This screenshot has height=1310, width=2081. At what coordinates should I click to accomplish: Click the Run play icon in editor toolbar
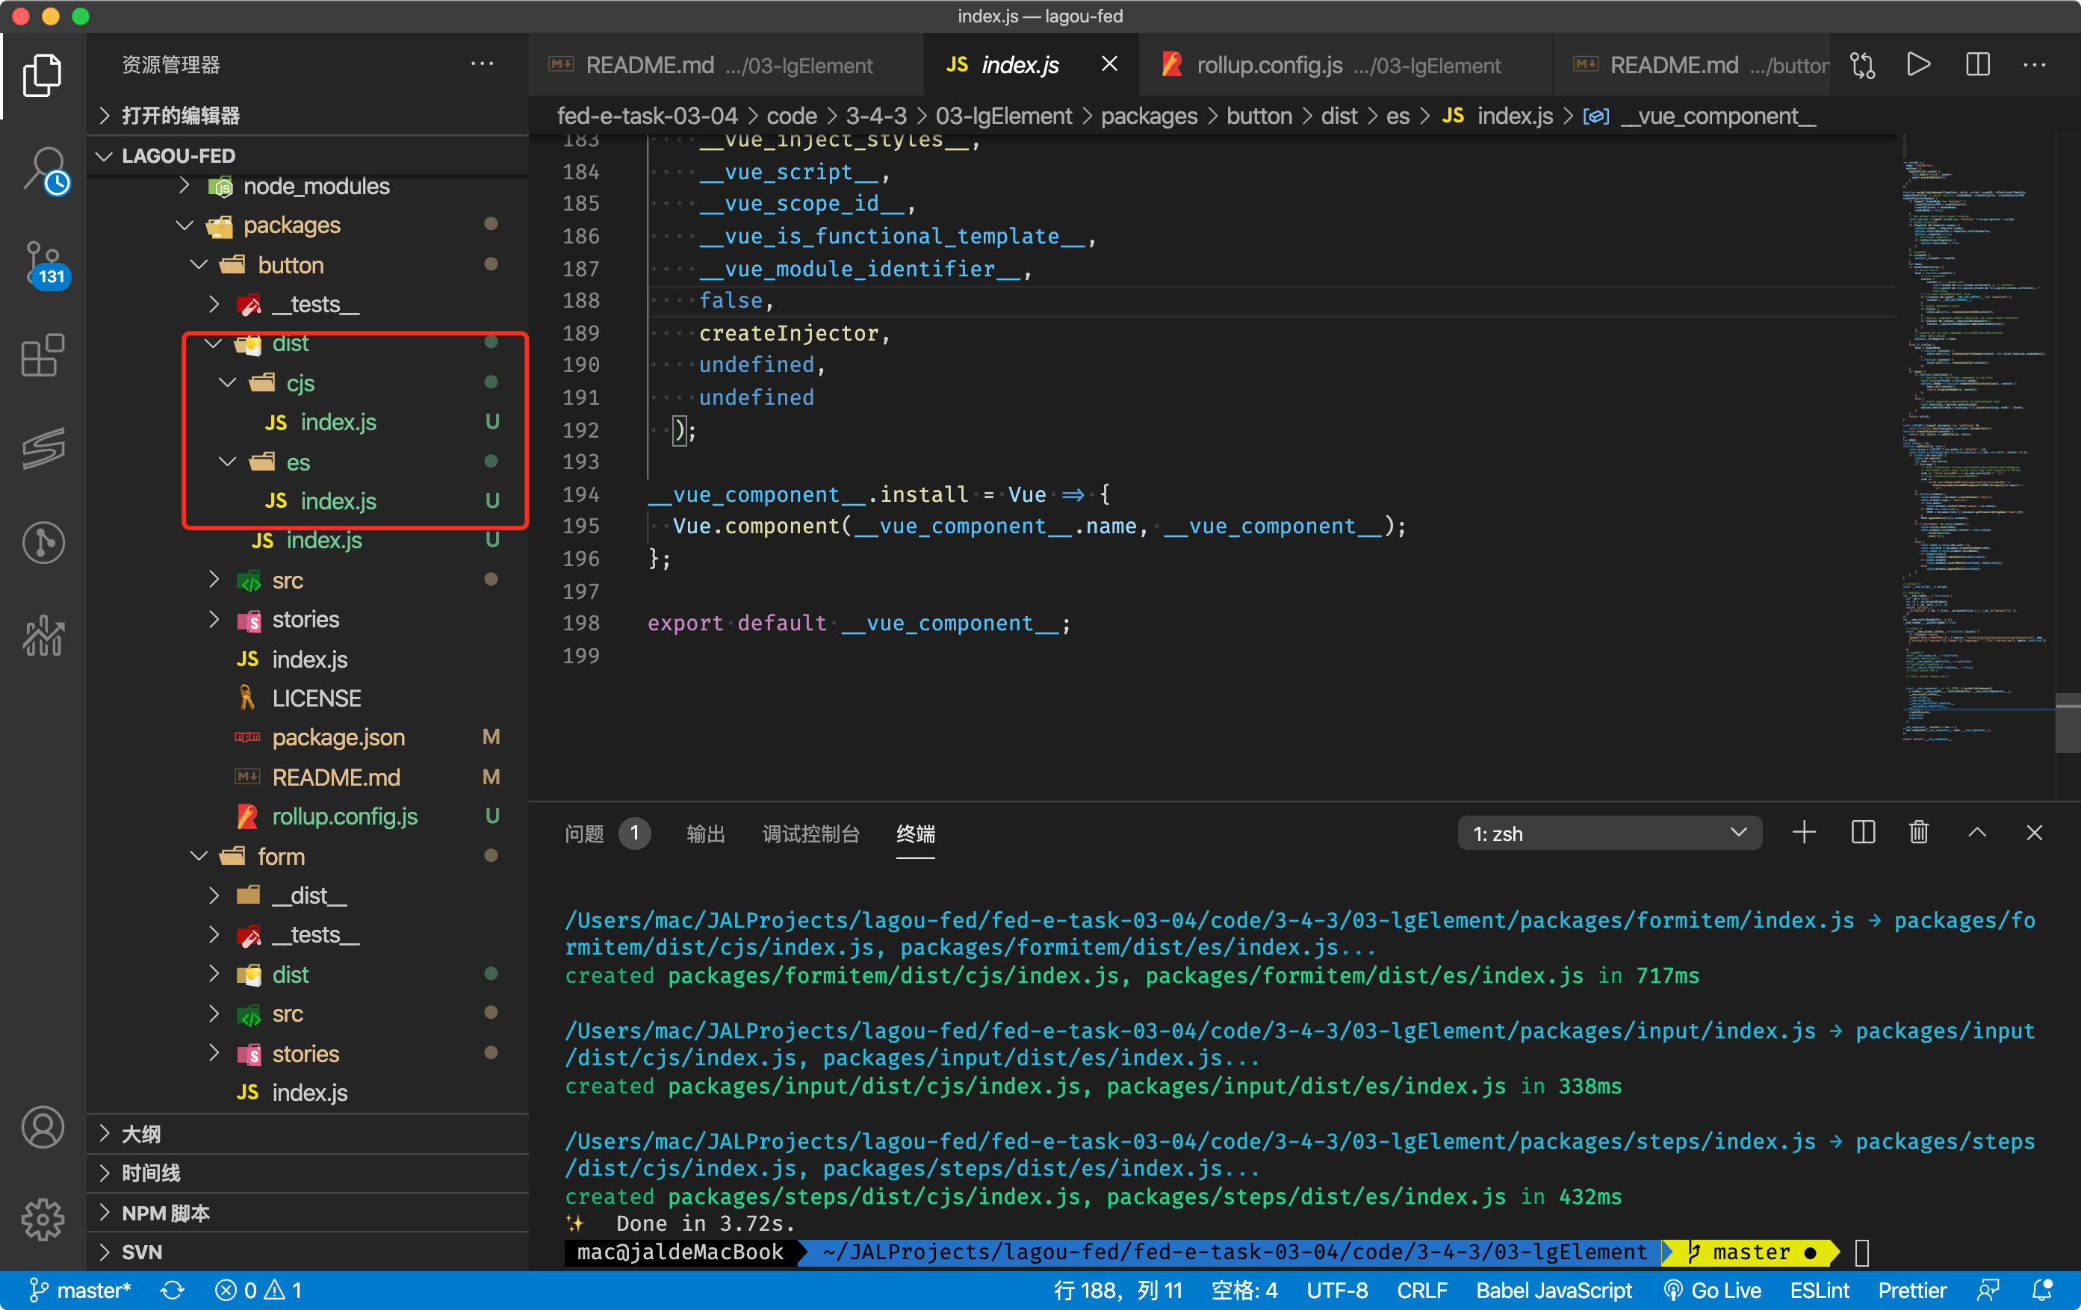[1918, 65]
